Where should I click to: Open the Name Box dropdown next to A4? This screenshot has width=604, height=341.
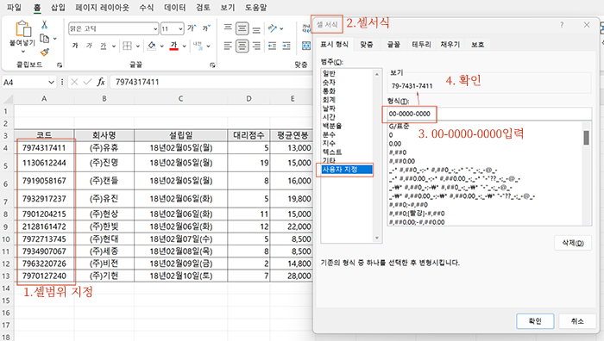(x=51, y=83)
